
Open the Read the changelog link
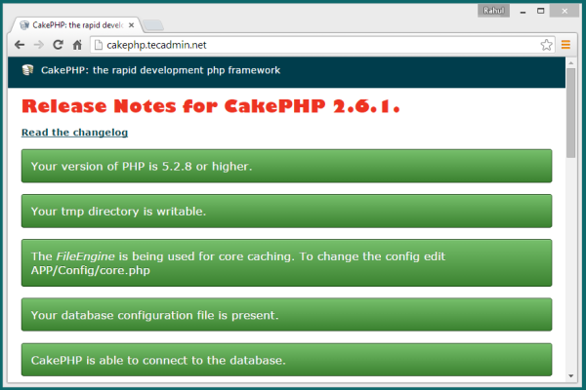point(74,133)
